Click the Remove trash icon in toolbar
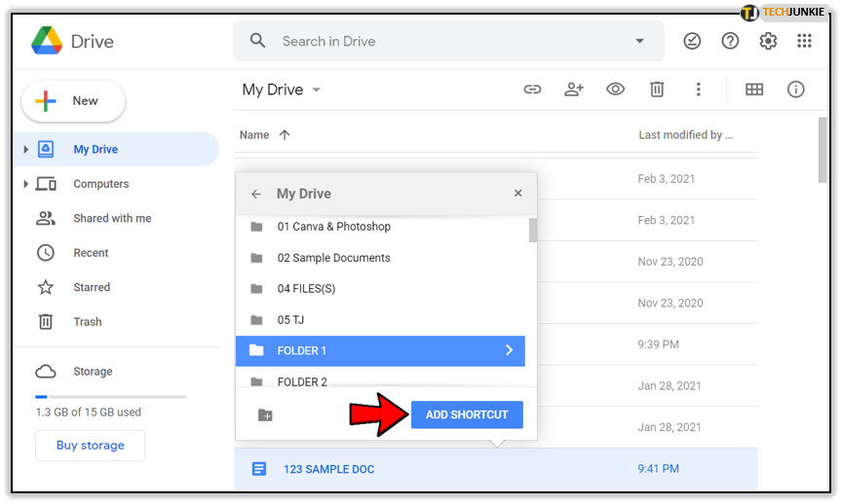The height and width of the screenshot is (504, 842). (x=657, y=90)
